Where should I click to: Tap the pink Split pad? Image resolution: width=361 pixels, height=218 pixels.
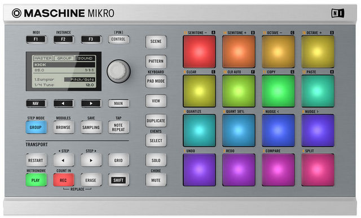click(318, 170)
